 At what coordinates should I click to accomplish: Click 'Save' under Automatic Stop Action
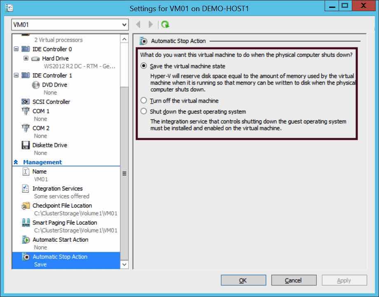coord(40,264)
